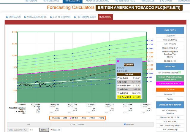Go to the HISTORICAL top tab
Image resolution: width=190 pixels, height=132 pixels.
point(31,1)
